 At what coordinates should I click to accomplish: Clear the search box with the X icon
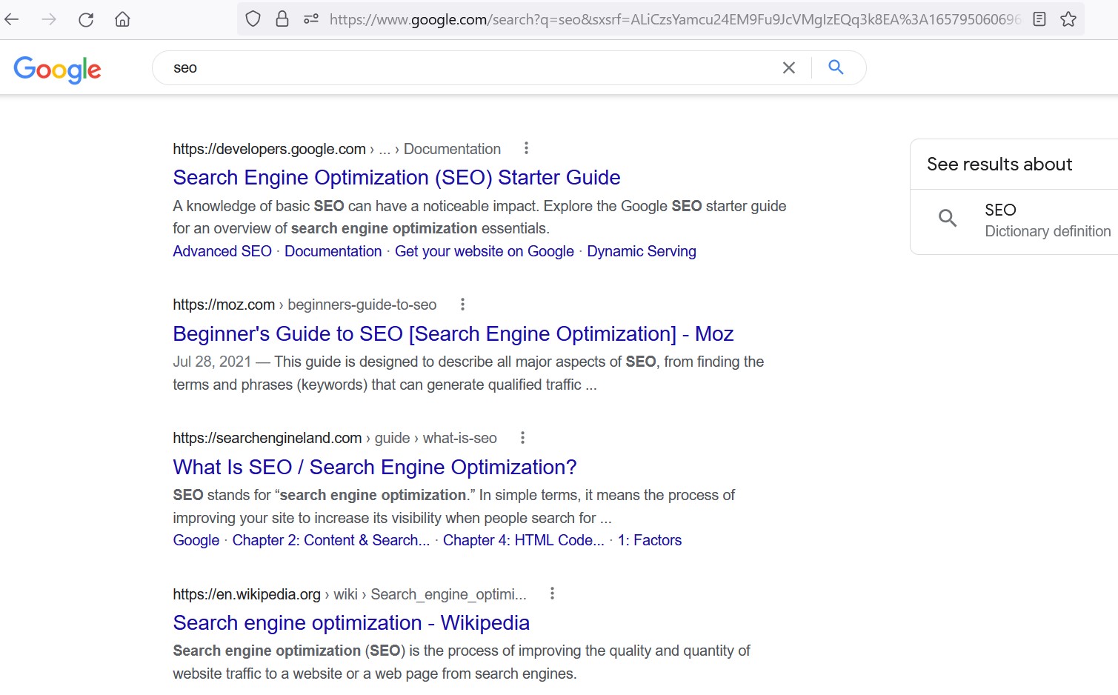coord(789,68)
